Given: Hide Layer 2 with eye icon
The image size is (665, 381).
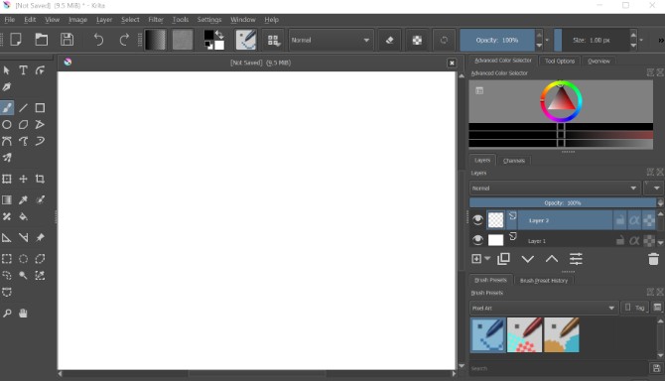Looking at the screenshot, I should pyautogui.click(x=477, y=219).
